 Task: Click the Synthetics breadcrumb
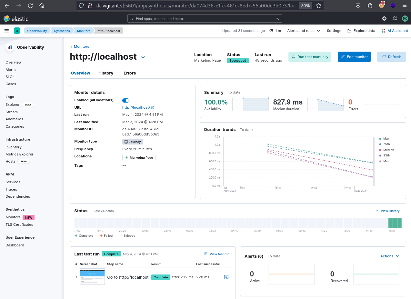coord(62,31)
